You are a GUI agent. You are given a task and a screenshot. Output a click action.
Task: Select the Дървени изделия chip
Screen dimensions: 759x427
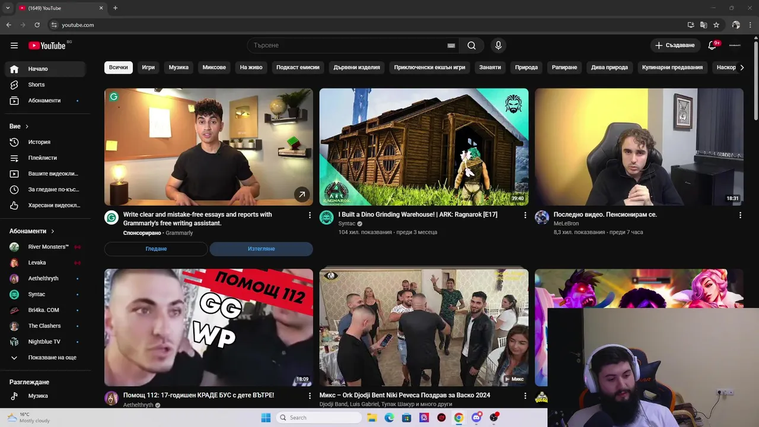click(x=356, y=67)
